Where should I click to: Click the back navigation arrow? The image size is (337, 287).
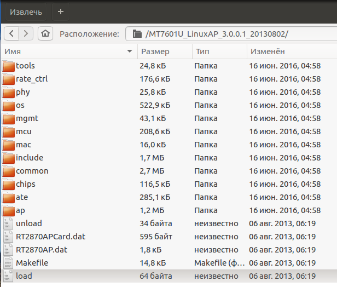(11, 33)
